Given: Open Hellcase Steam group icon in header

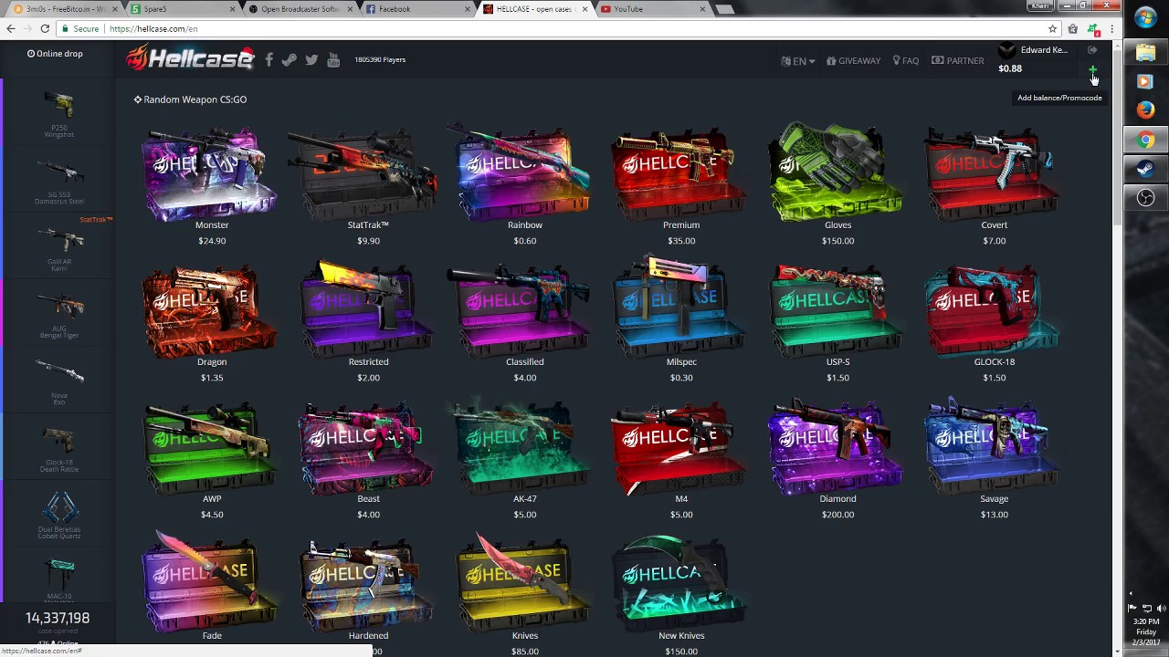Looking at the screenshot, I should [x=290, y=60].
